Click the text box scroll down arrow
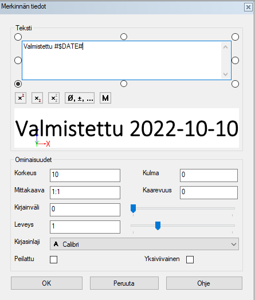The image size is (255, 300). tap(225, 74)
